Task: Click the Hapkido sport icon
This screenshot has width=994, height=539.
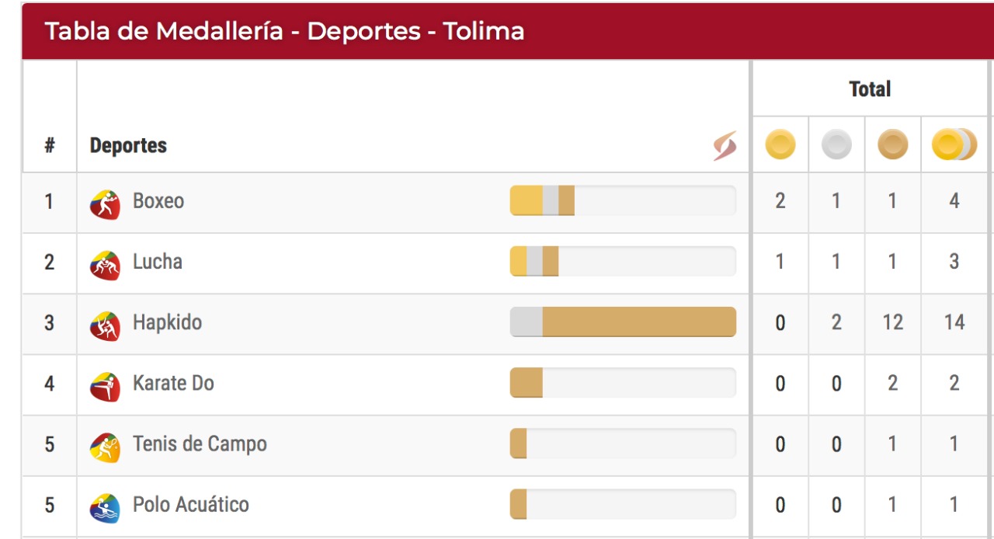Action: (x=105, y=326)
